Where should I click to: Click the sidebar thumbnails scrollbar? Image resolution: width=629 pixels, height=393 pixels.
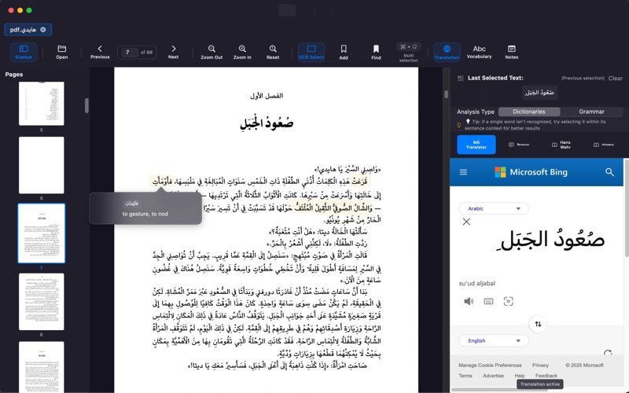(86, 105)
